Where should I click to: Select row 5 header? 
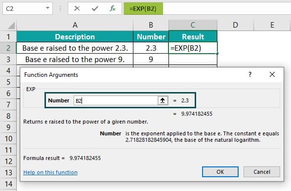pos(8,82)
